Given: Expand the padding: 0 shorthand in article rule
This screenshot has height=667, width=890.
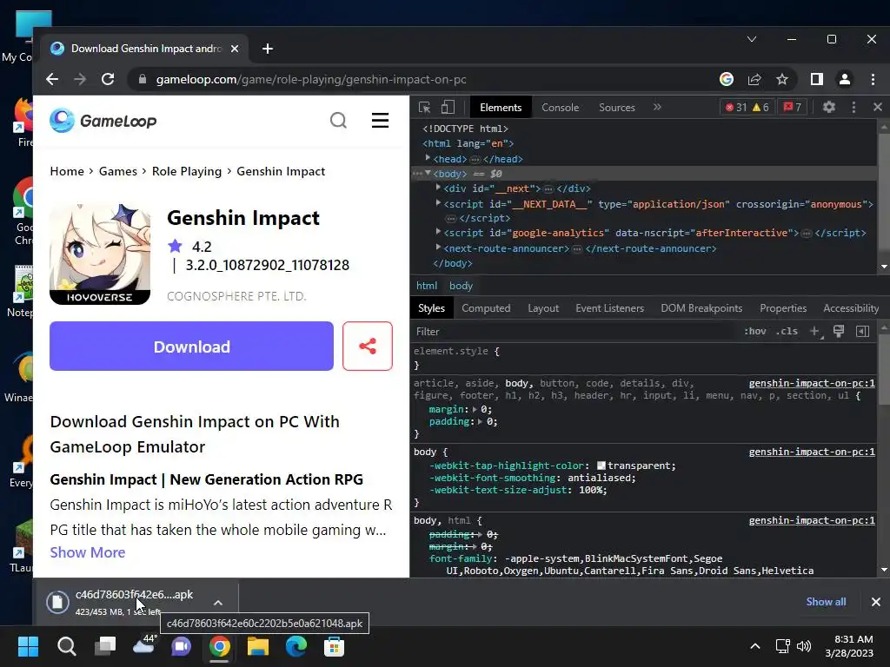Looking at the screenshot, I should coord(480,422).
